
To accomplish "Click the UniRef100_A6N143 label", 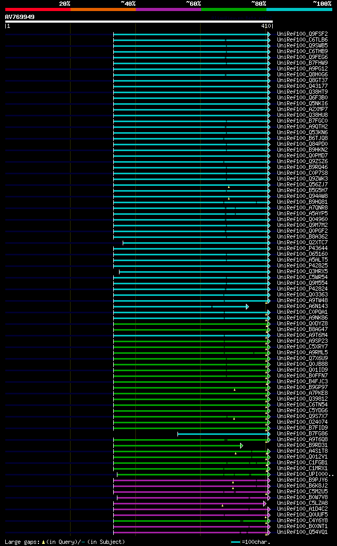I will tap(302, 306).
